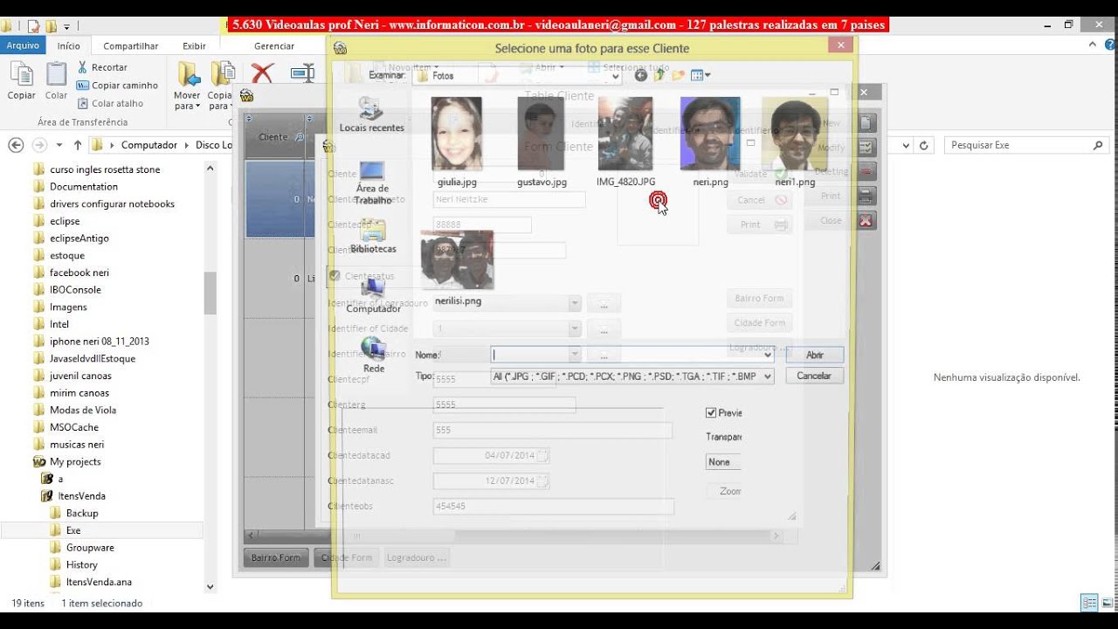Go back with Explorer back arrow
Screen dimensions: 1118x629
(x=16, y=145)
